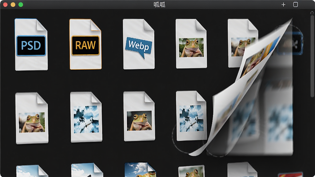Open frog image file right of Webp icon
Viewport: 315px width, 177px height.
pyautogui.click(x=191, y=44)
